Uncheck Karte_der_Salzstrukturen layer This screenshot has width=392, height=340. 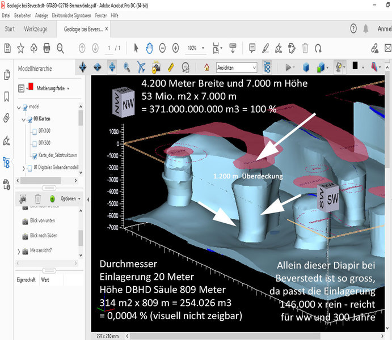click(33, 155)
